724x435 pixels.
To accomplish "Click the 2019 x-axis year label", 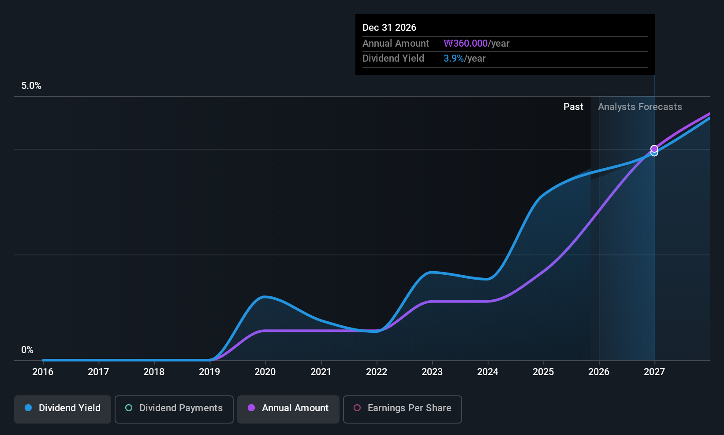I will tap(209, 372).
